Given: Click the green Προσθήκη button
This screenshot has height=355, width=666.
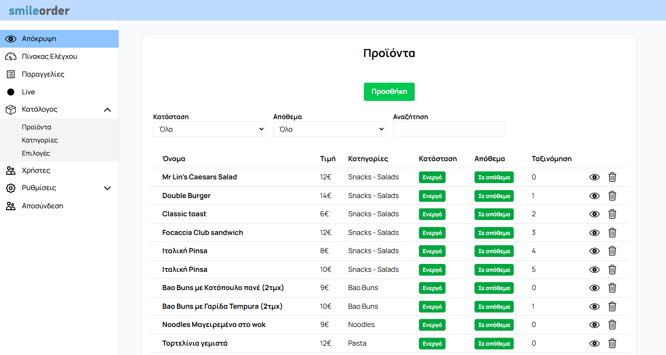Looking at the screenshot, I should (x=389, y=92).
